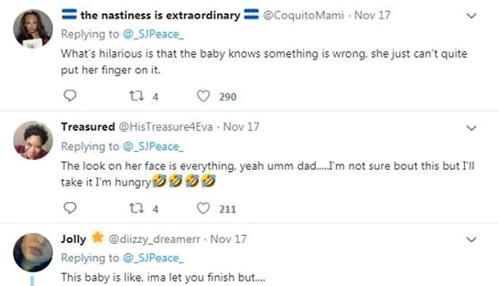499x286 pixels.
Task: View Treasured's profile avatar
Action: click(x=33, y=141)
